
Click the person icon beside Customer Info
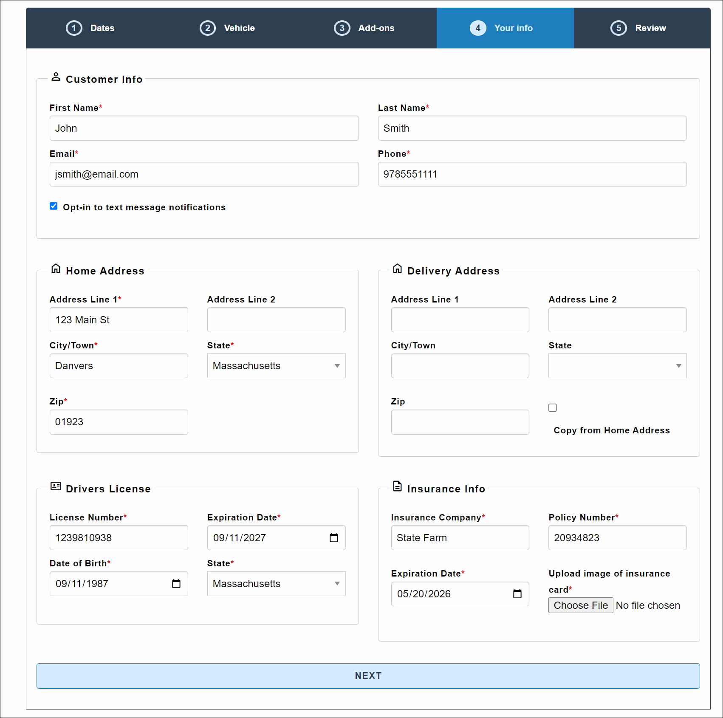point(56,77)
